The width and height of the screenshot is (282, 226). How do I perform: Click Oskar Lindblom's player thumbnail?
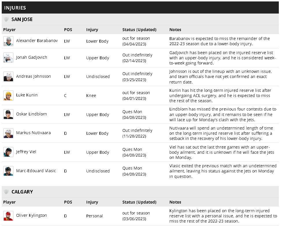coord(8,114)
